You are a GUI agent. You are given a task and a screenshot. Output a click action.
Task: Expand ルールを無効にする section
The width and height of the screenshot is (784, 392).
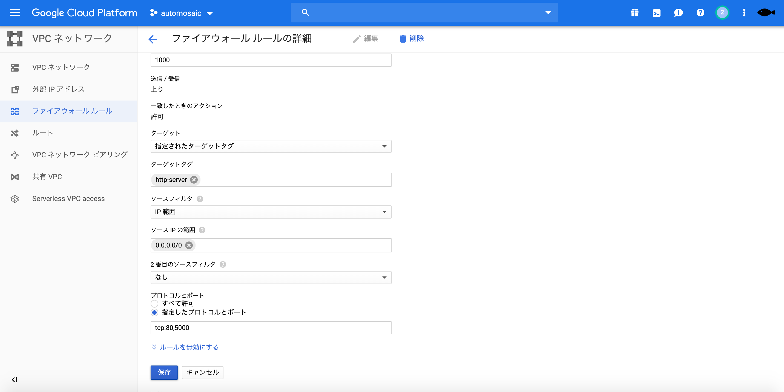pos(185,347)
